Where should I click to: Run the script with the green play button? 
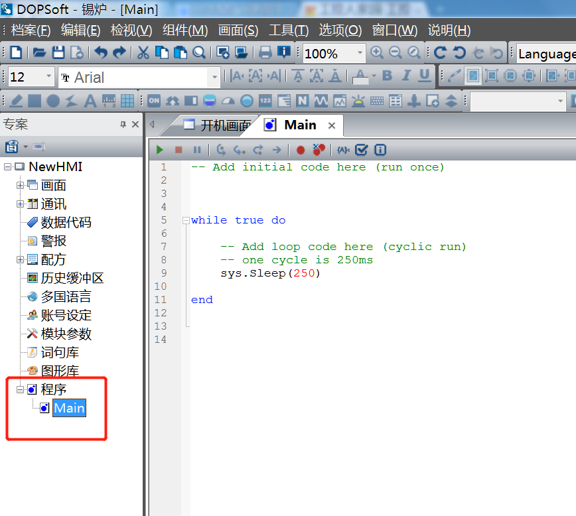[x=159, y=150]
